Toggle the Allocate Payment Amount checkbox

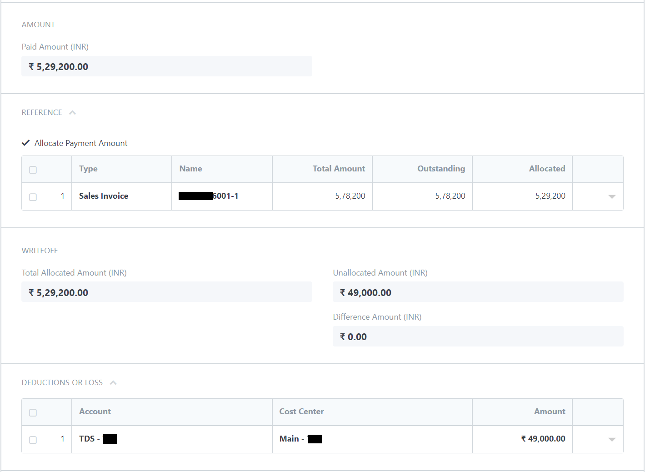click(26, 143)
